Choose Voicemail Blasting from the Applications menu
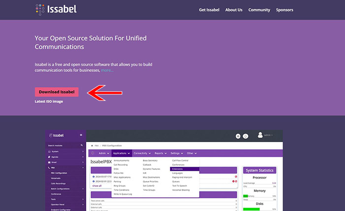The image size is (345, 211). pos(181,190)
